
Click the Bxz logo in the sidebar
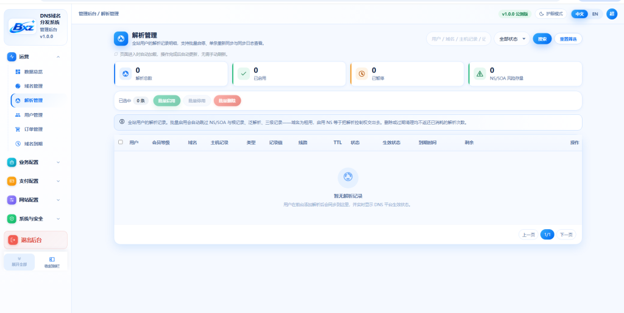23,27
